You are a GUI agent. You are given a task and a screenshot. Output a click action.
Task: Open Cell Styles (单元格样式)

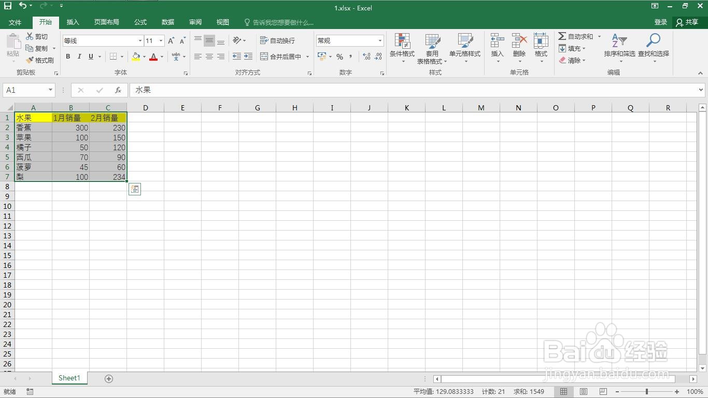pyautogui.click(x=465, y=48)
